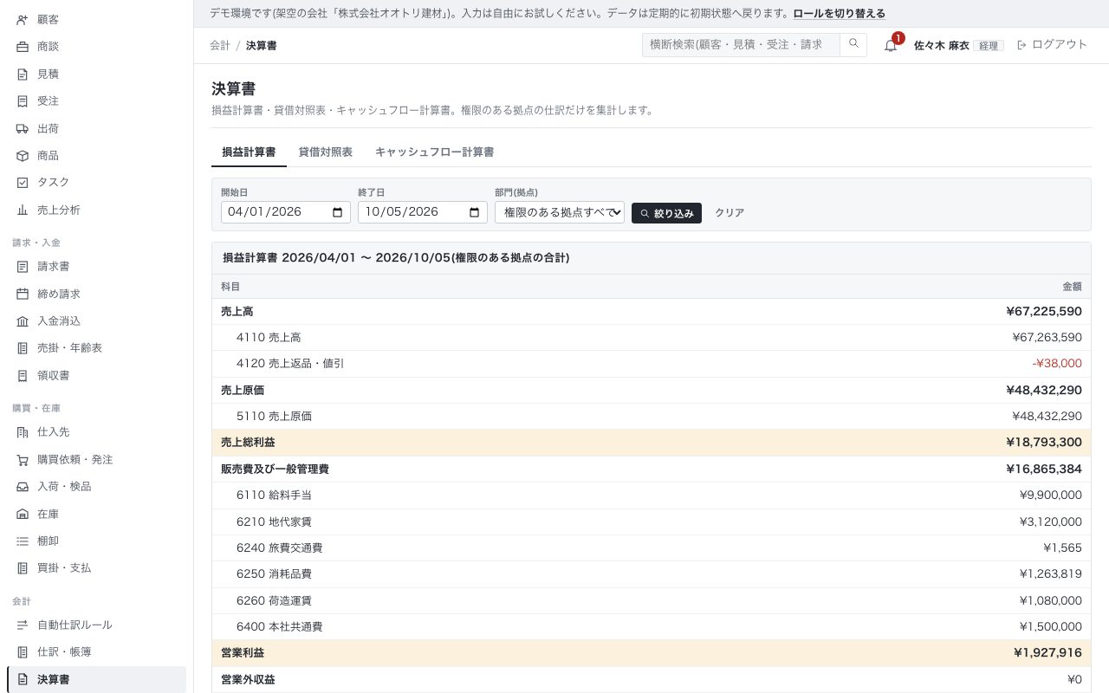Click the 6250 消耗品費 row

[x=652, y=574]
